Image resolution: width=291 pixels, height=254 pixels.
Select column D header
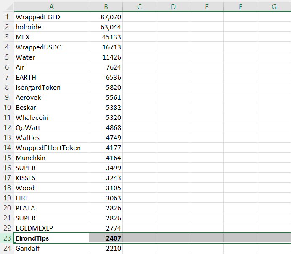[173, 7]
